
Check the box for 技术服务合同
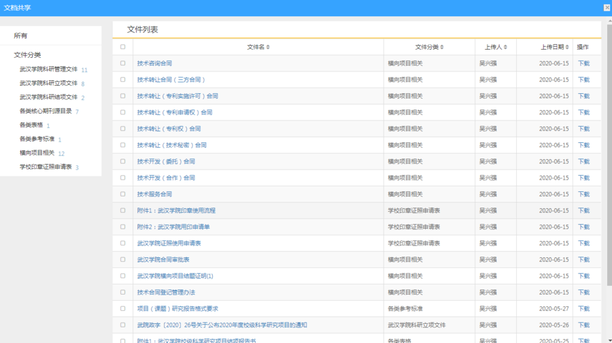click(x=122, y=194)
